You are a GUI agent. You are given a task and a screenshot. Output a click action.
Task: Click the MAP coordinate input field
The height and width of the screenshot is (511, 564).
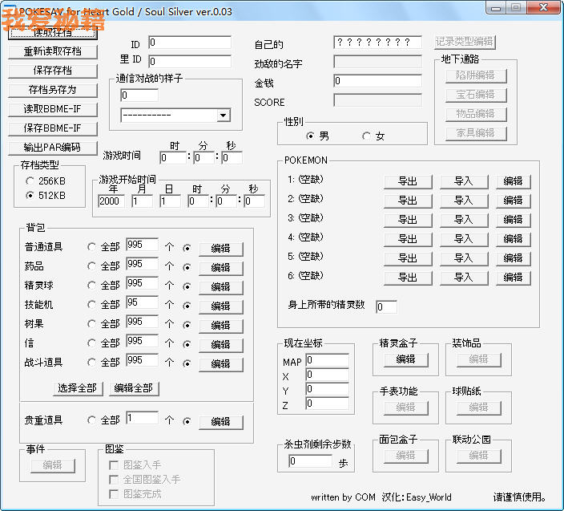(327, 360)
